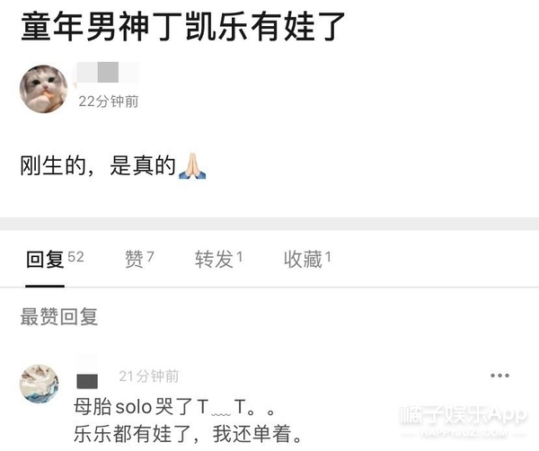Click the praying hands emoji in the post
Viewport: 539px width, 451px height.
point(192,166)
